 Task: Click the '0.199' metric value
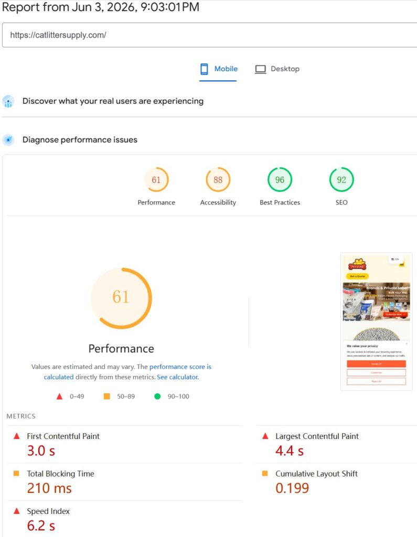click(292, 488)
